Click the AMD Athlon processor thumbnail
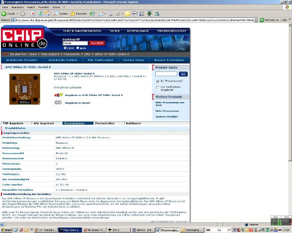 pos(25,89)
